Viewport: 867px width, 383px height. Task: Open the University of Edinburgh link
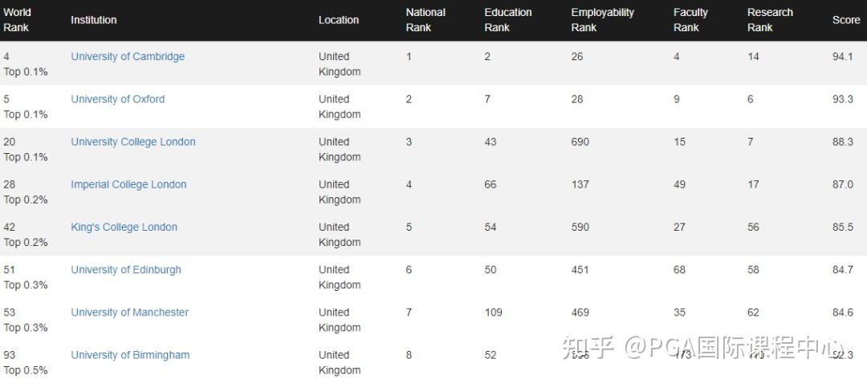pos(126,270)
